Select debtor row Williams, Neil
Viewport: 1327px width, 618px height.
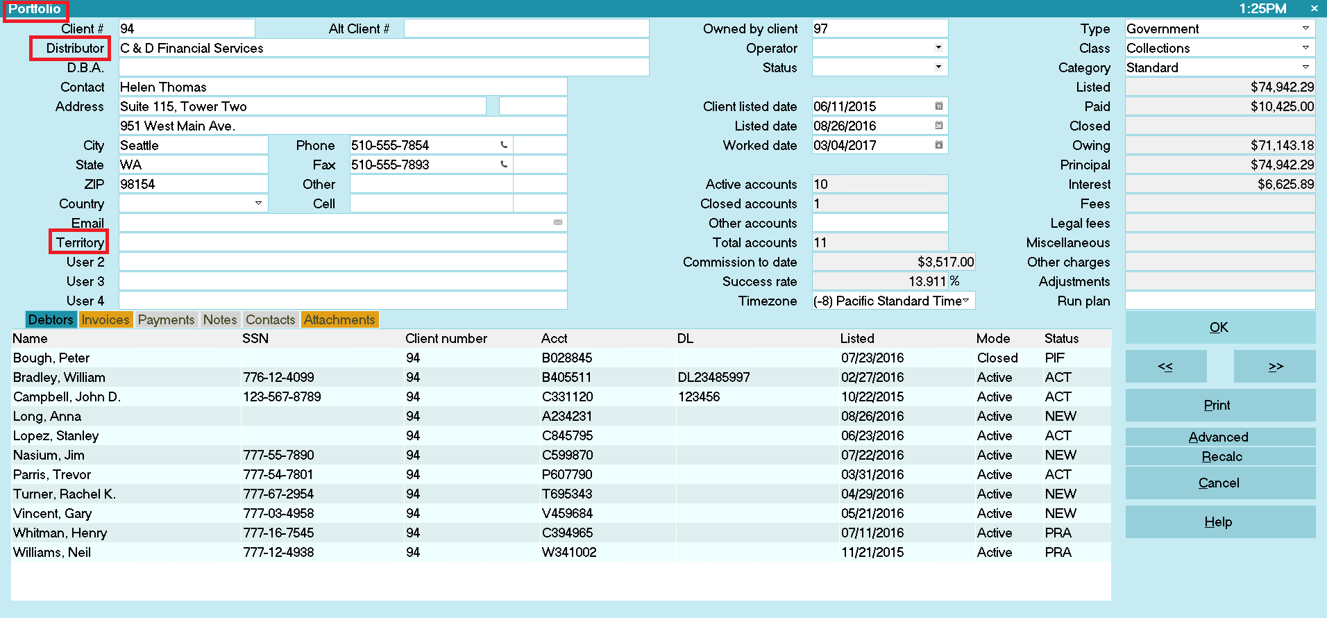561,552
